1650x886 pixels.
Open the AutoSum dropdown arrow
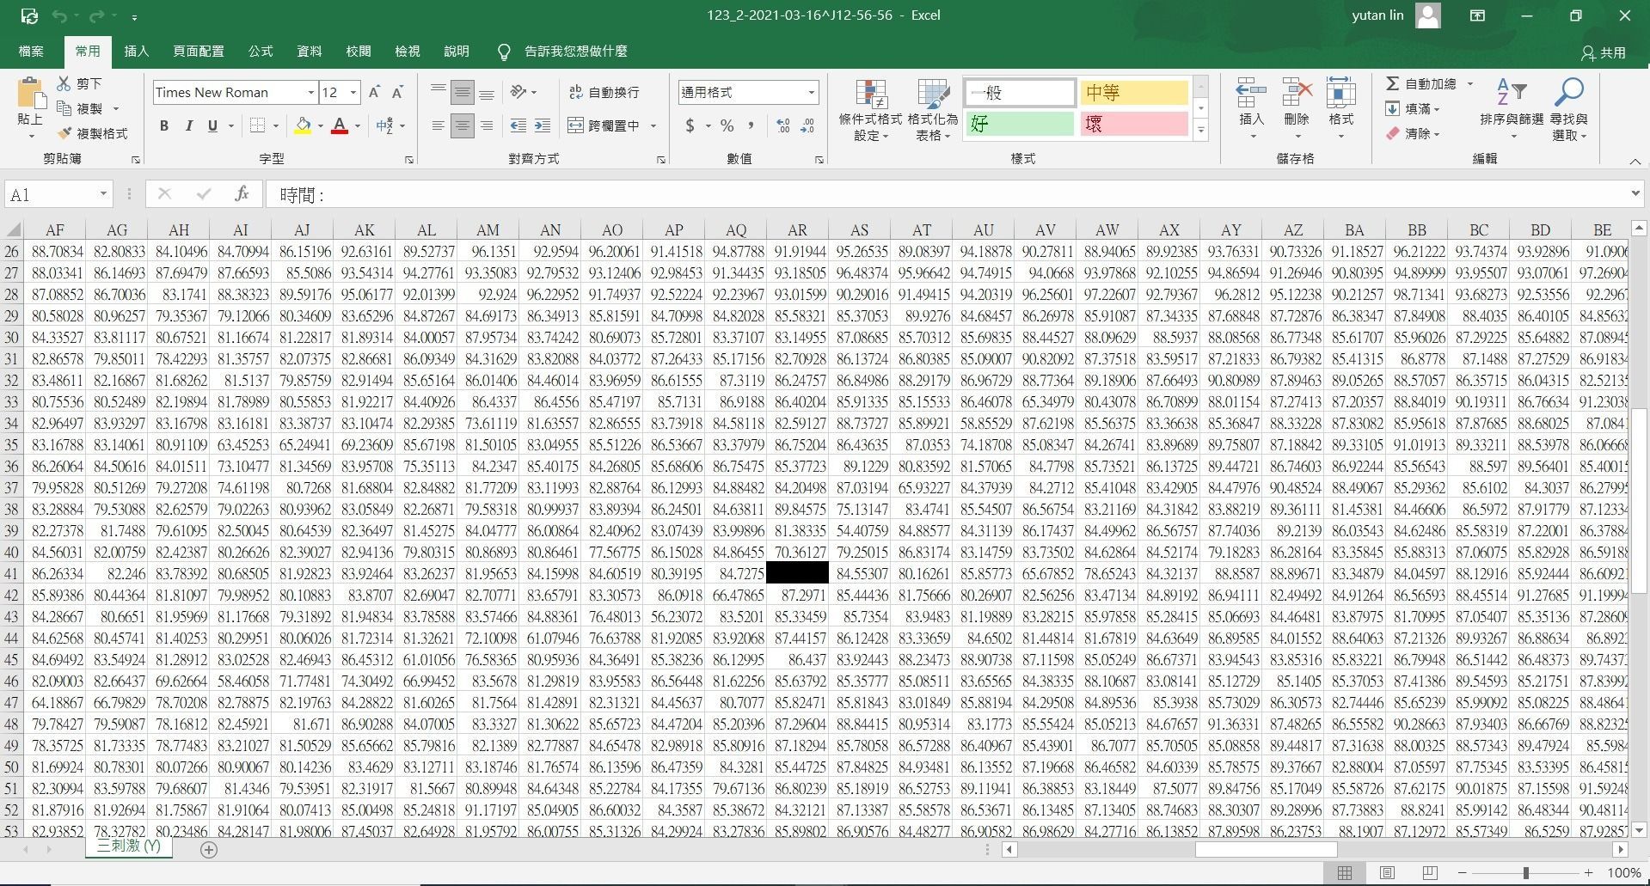1469,83
